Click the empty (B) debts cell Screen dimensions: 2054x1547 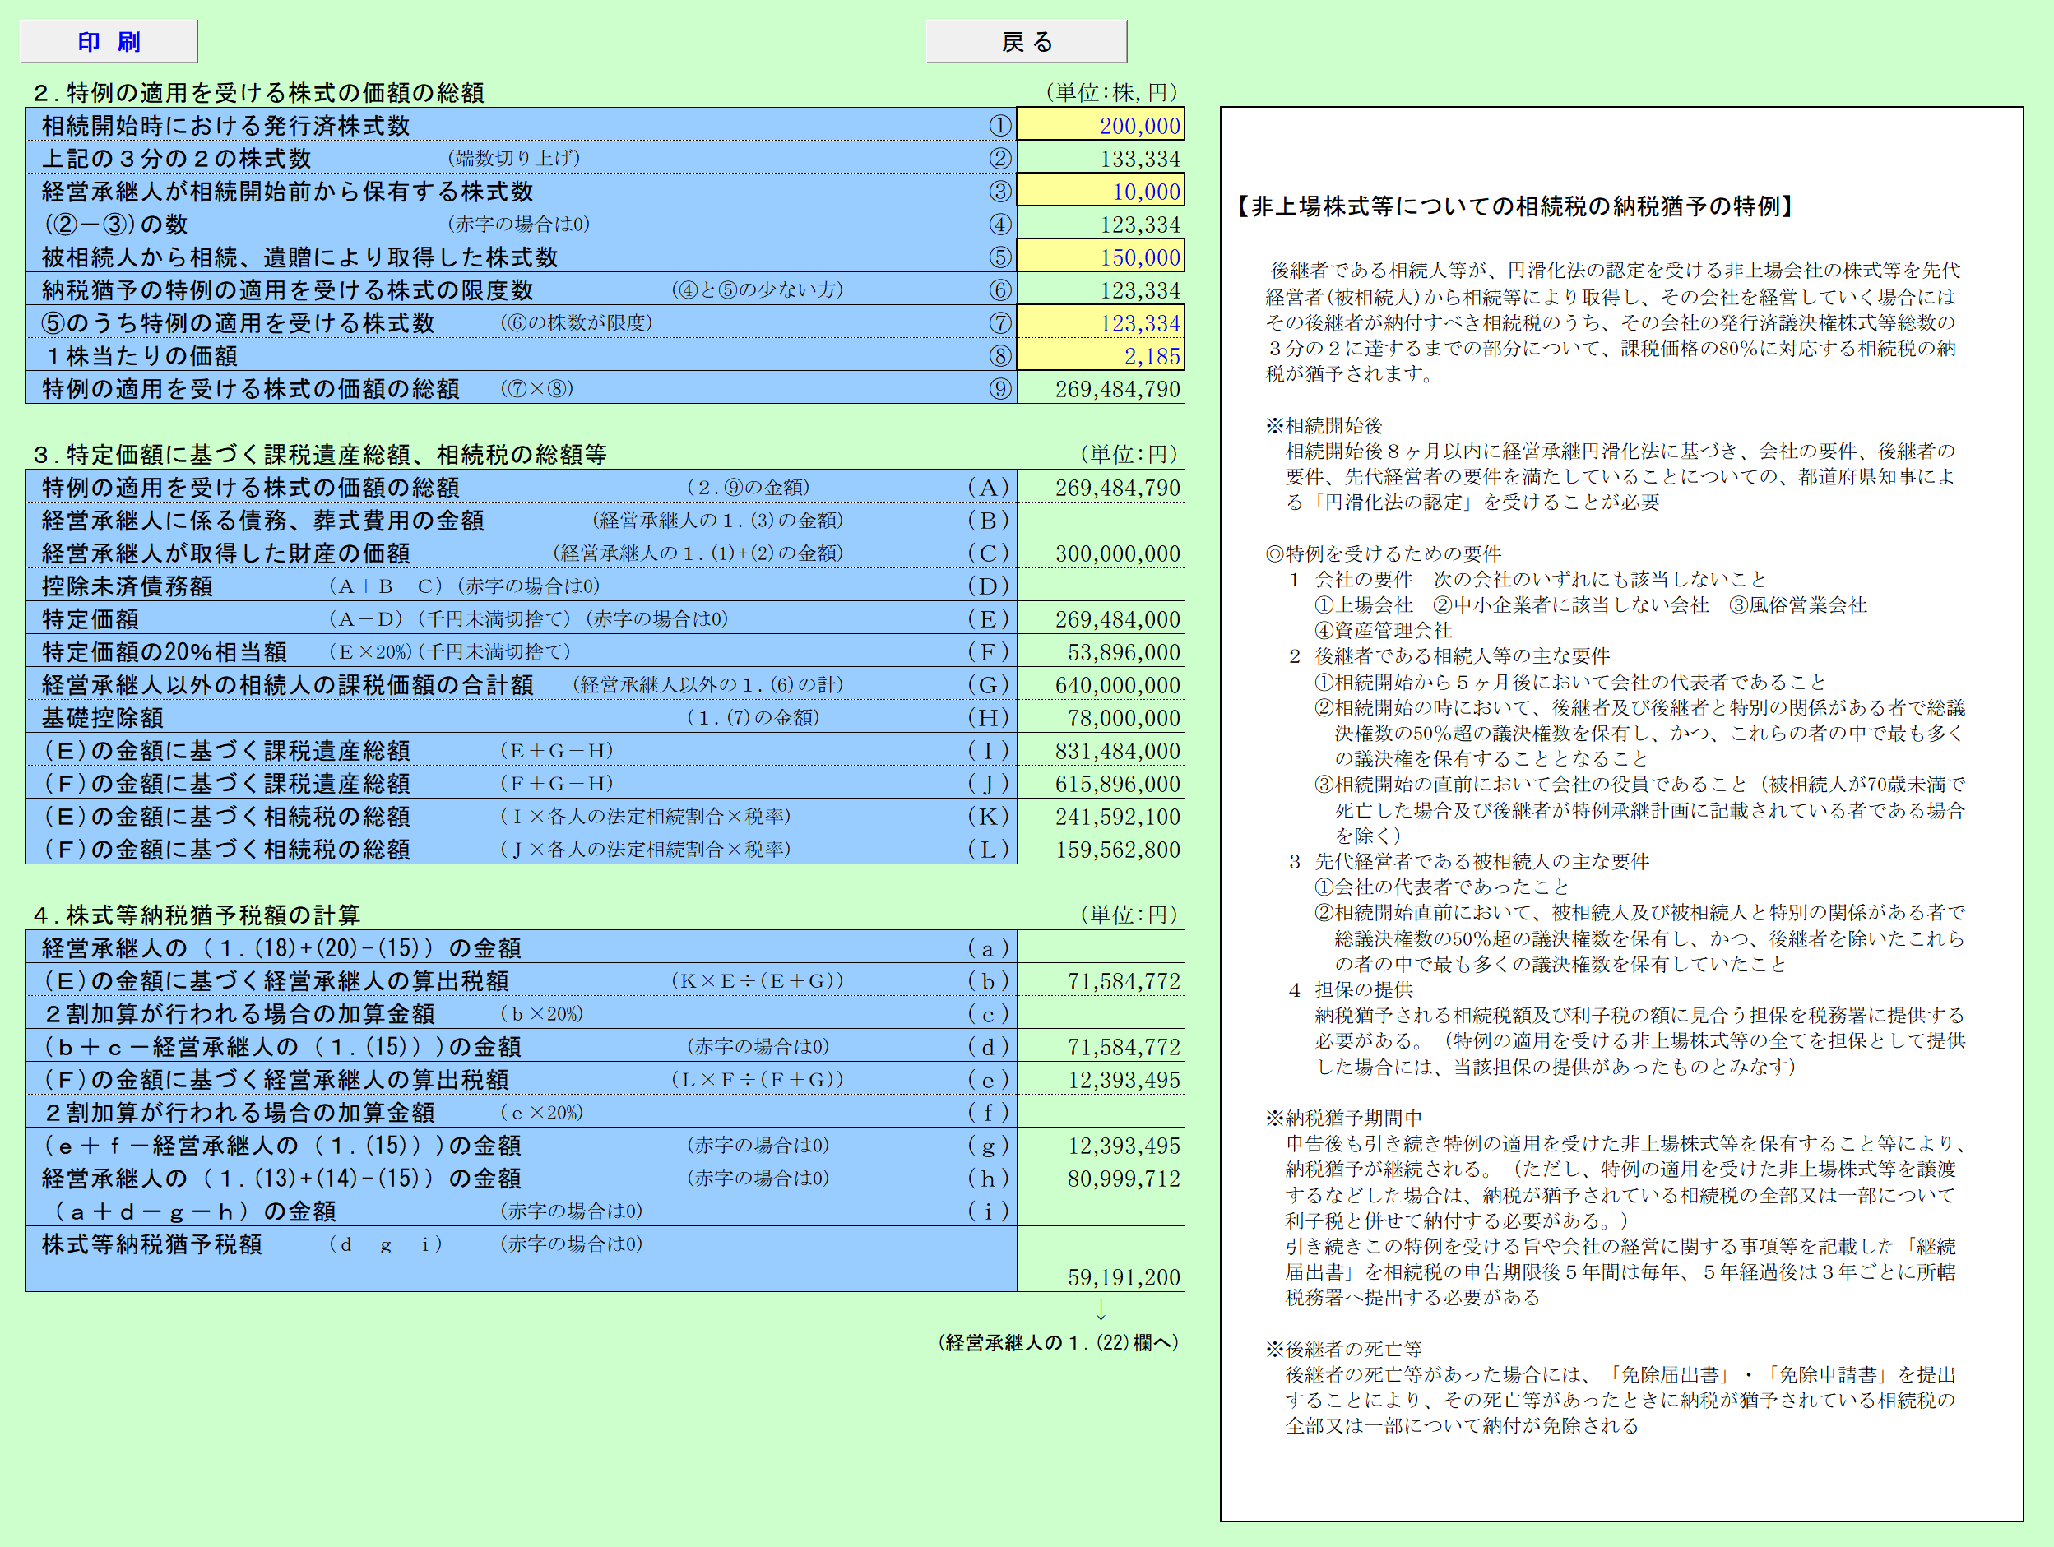click(1101, 520)
